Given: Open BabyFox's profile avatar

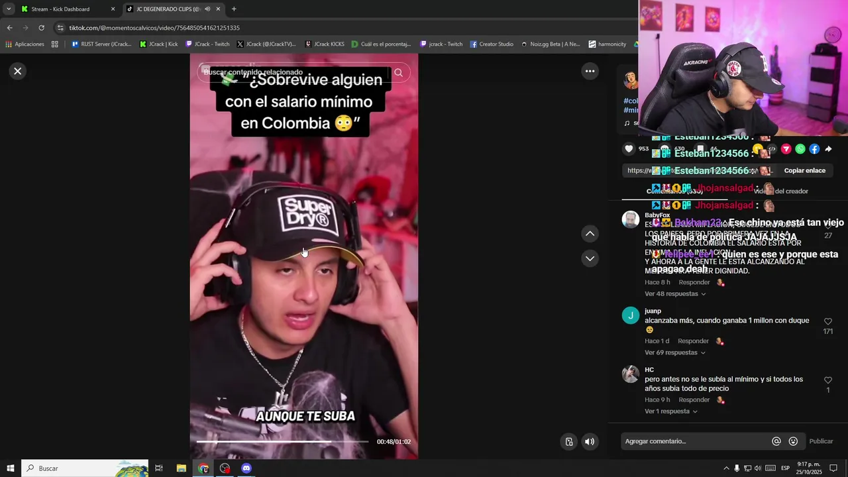Looking at the screenshot, I should point(631,220).
